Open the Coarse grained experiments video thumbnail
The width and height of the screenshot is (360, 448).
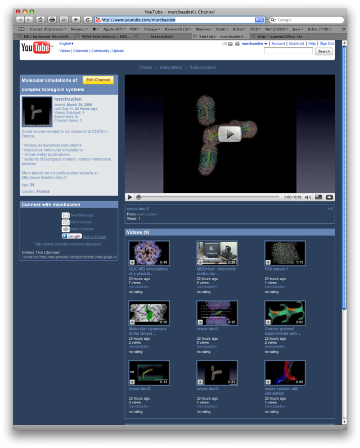pyautogui.click(x=285, y=313)
